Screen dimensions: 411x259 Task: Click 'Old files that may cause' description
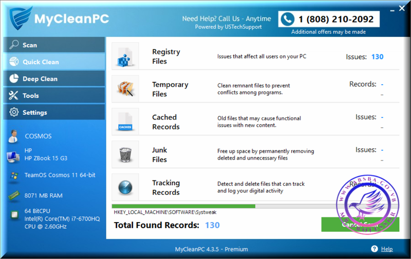[x=259, y=122]
